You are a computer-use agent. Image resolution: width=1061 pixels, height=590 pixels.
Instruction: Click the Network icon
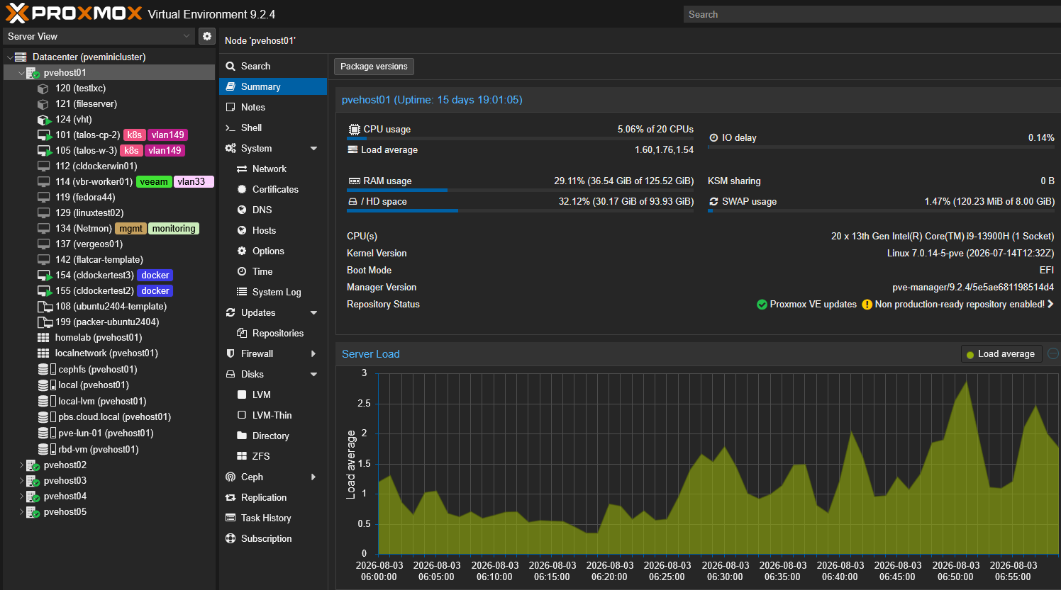pyautogui.click(x=242, y=169)
